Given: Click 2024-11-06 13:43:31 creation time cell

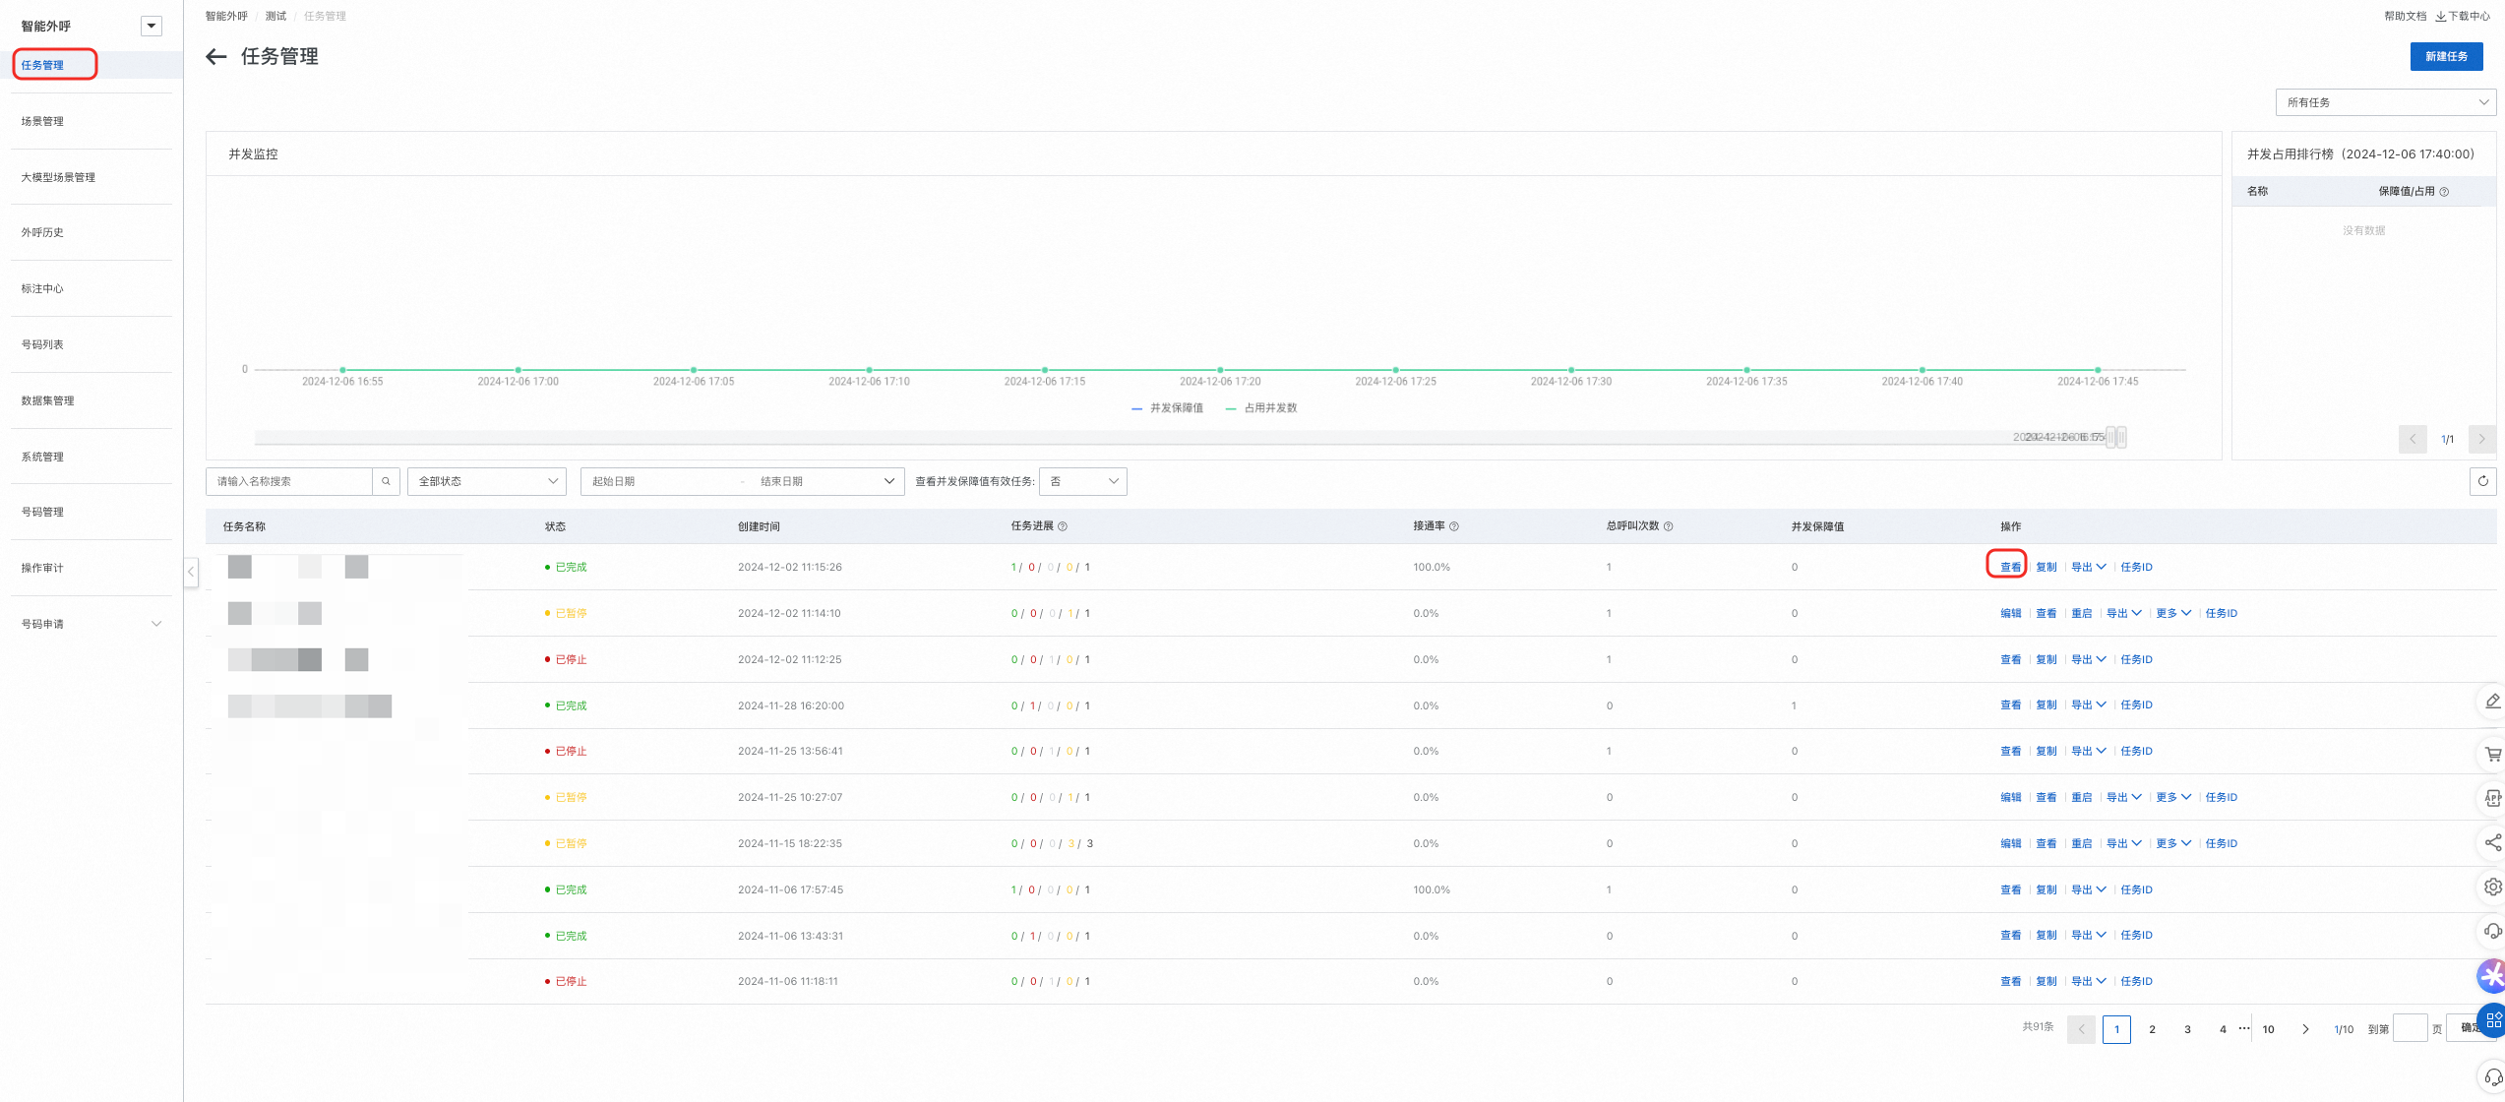Looking at the screenshot, I should (x=790, y=937).
